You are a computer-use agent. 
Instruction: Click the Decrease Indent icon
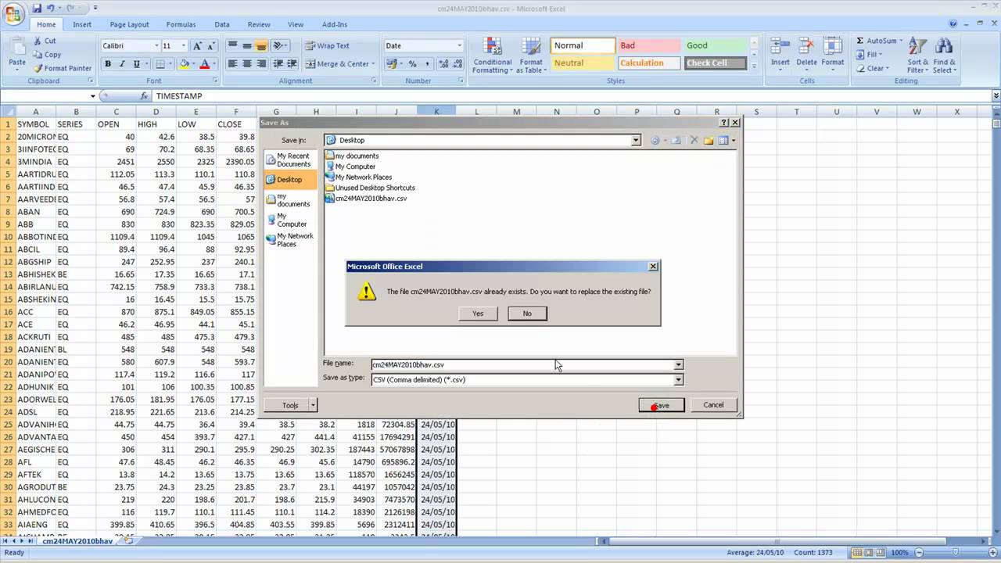[278, 64]
